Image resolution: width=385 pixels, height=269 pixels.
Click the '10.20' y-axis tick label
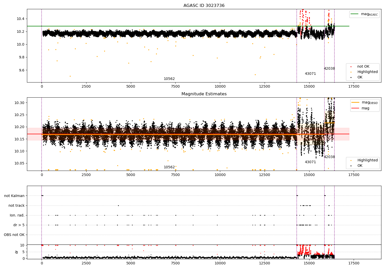click(x=20, y=127)
